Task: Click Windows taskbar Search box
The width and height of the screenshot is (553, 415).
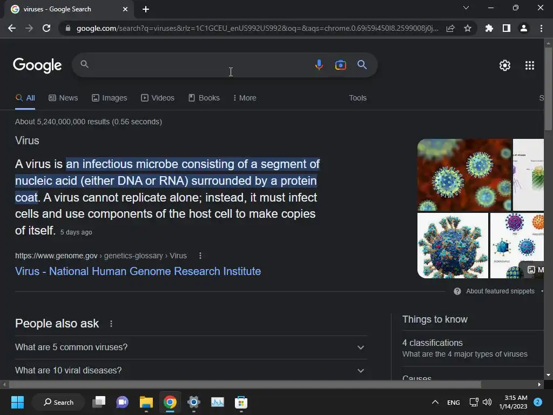Action: click(58, 402)
